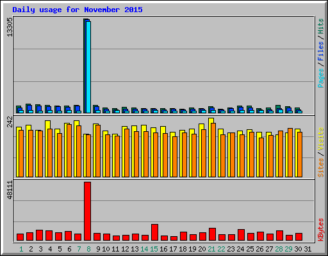Click day label 20 on the axis
The height and width of the screenshot is (256, 328).
202,249
